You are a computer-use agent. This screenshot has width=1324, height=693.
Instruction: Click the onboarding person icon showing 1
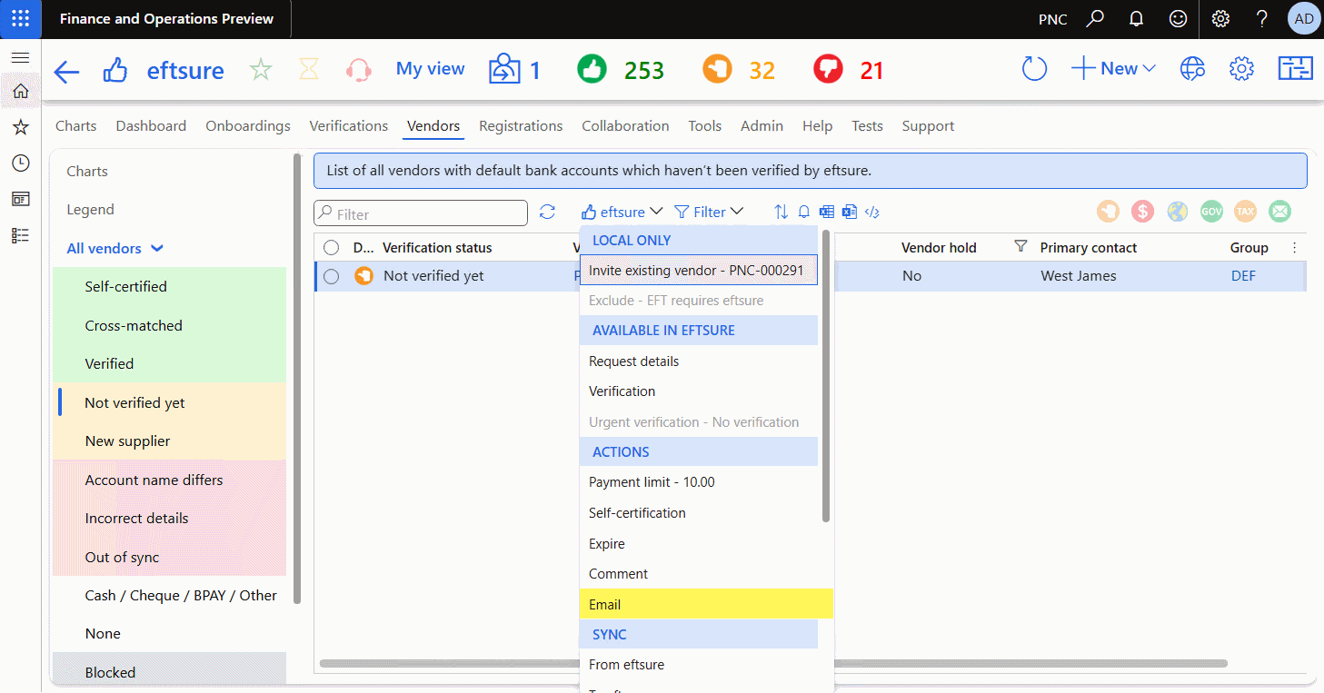[x=514, y=70]
